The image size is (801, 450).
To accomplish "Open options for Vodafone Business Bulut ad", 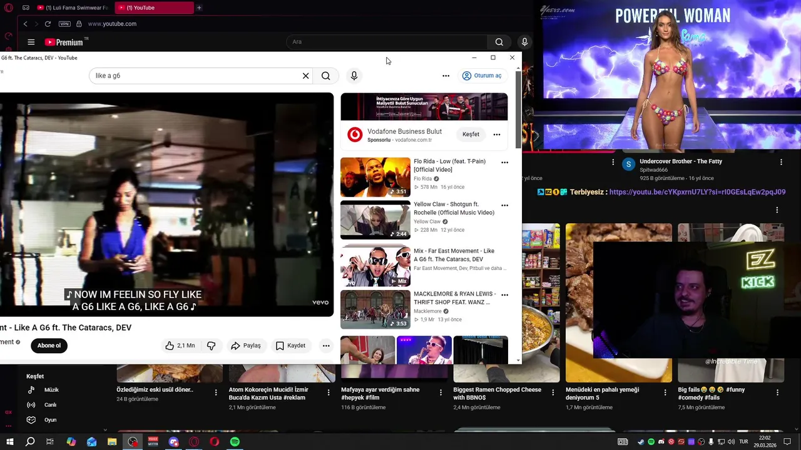I will (496, 134).
